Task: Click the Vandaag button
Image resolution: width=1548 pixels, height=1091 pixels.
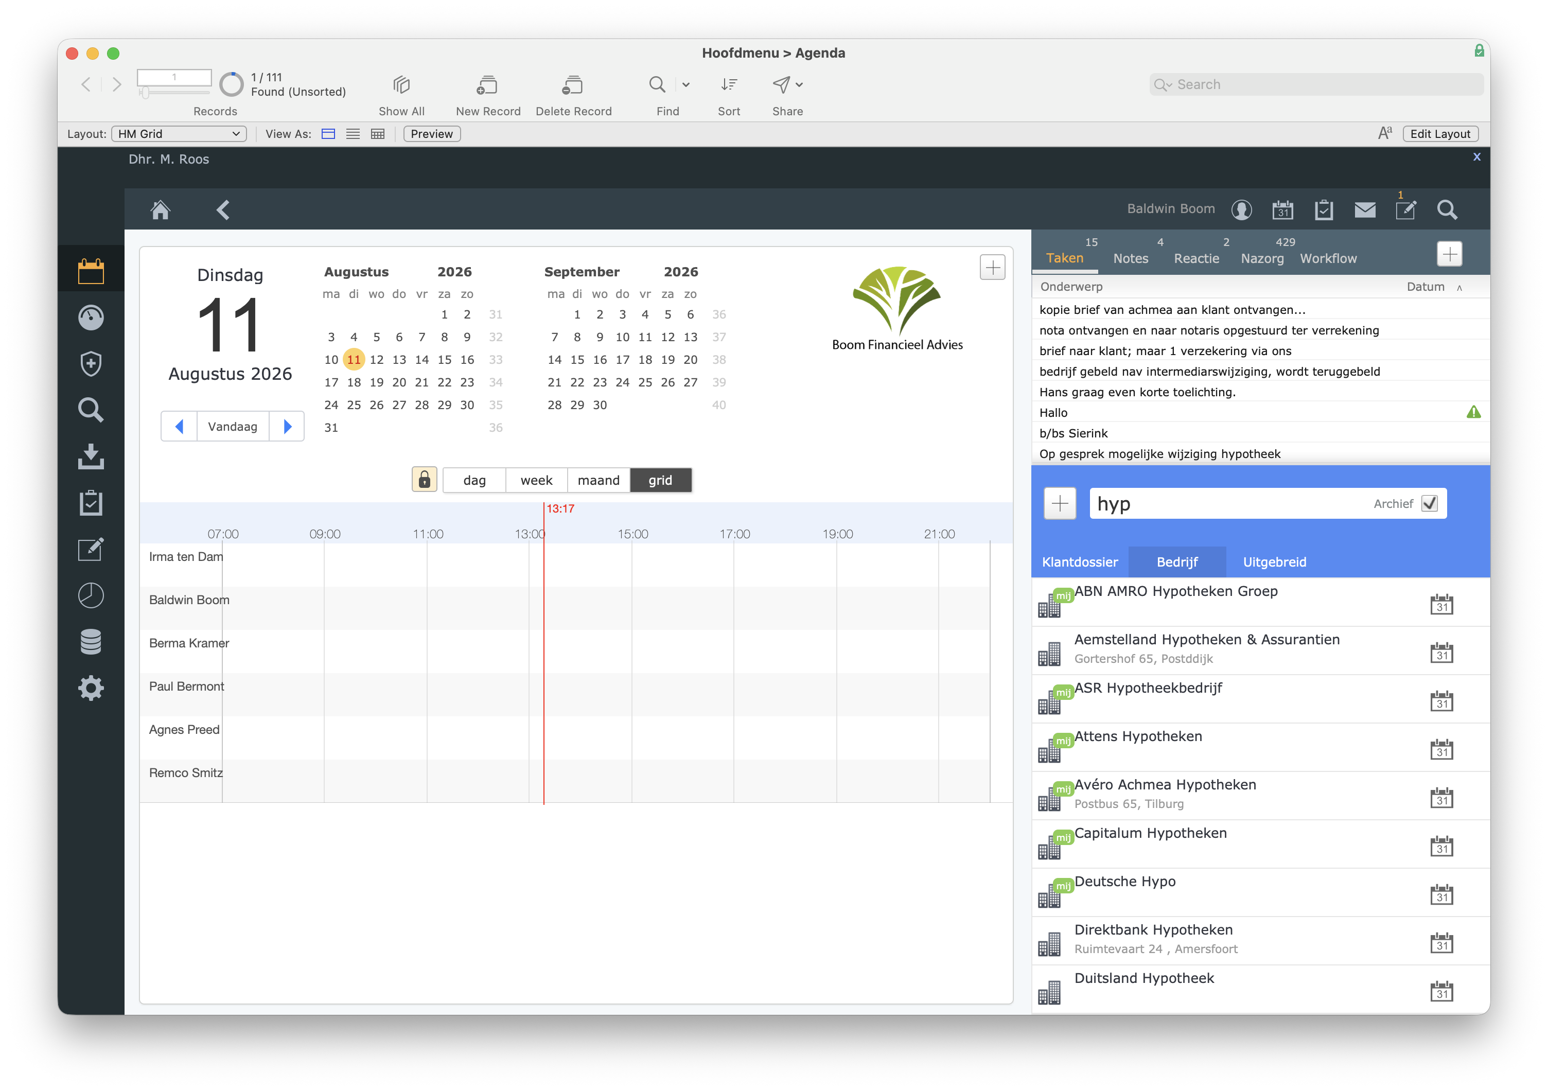Action: (x=233, y=426)
